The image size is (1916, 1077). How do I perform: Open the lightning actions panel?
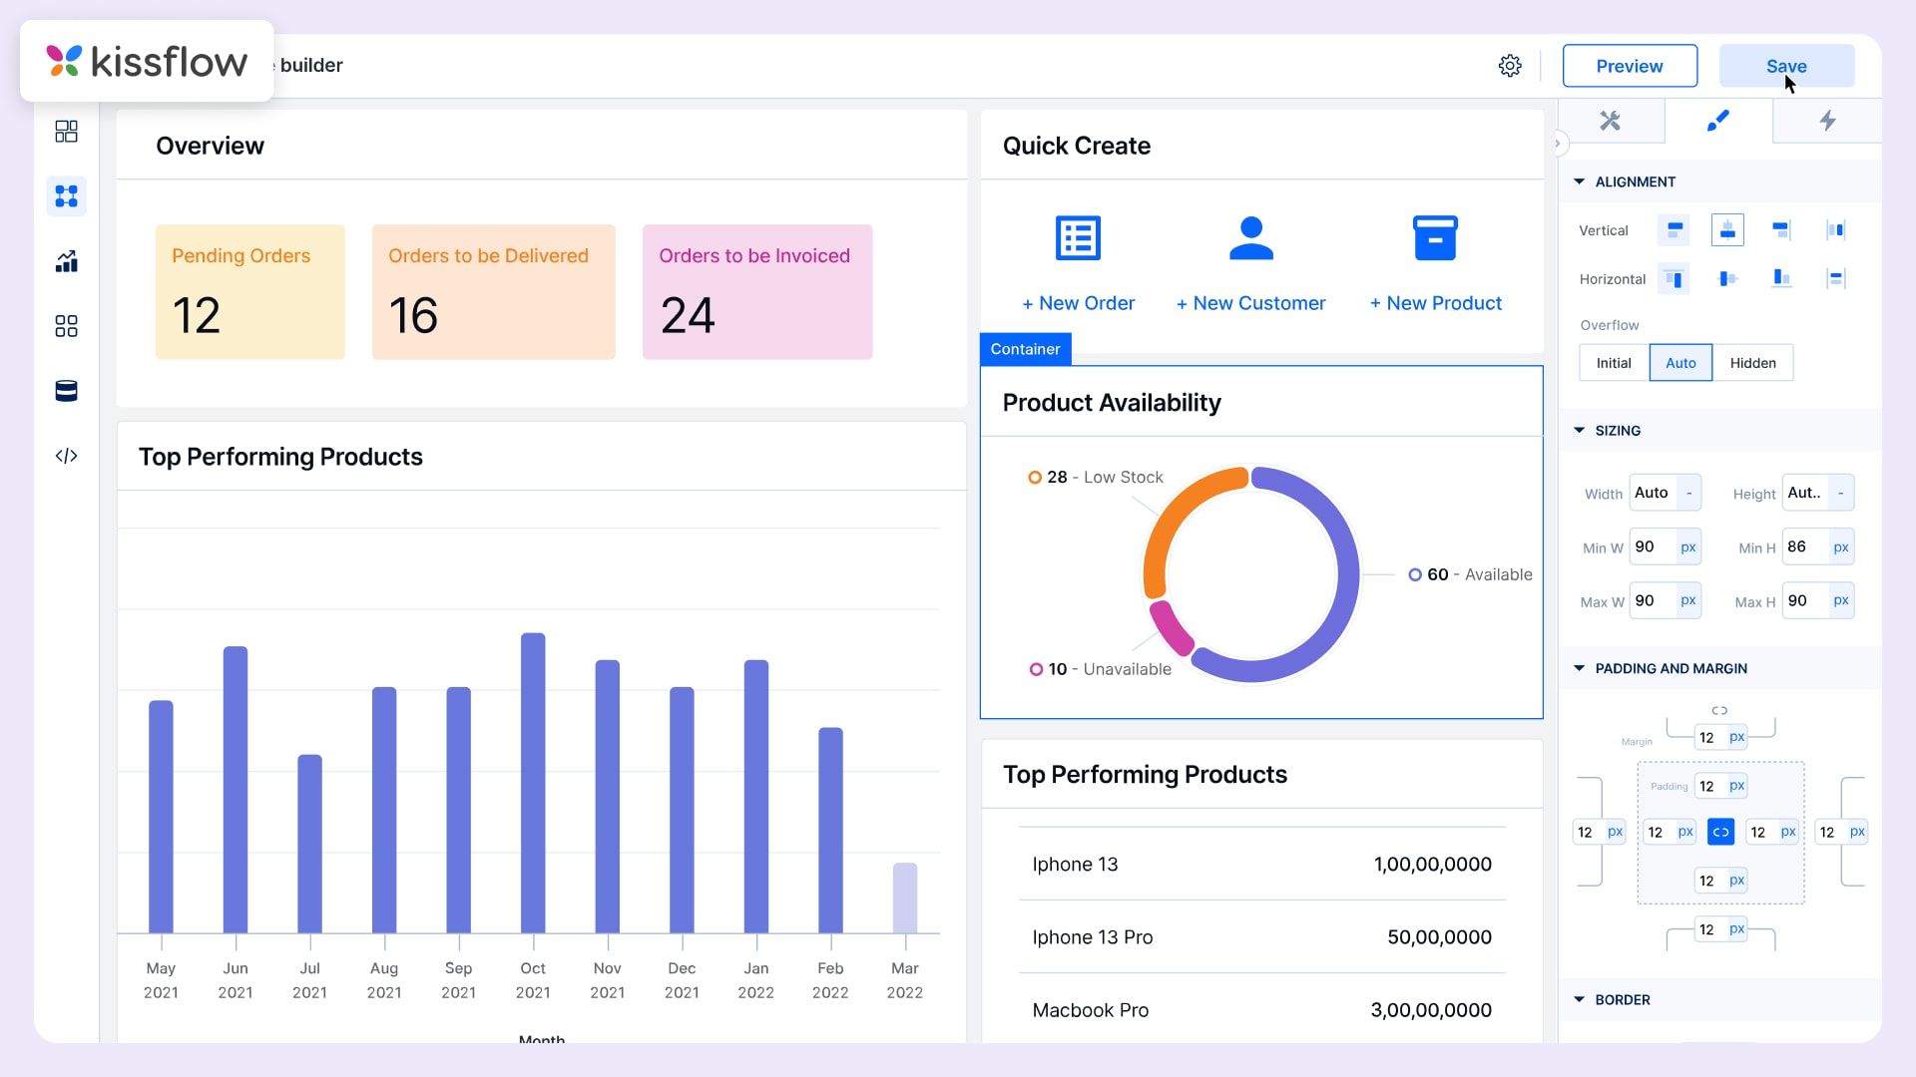click(1826, 120)
